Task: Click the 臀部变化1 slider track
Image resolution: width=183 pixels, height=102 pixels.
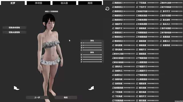Action: [129, 33]
